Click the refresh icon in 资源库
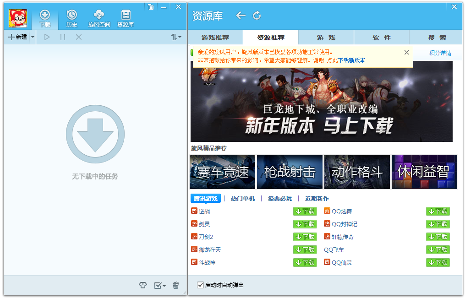This screenshot has width=465, height=298. click(257, 16)
